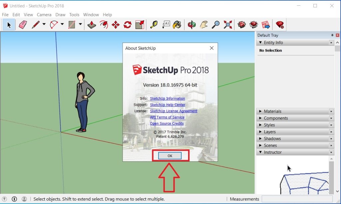This screenshot has height=204, width=341.
Task: Click the Instructor panel scrollbar up arrow
Action: tap(331, 159)
